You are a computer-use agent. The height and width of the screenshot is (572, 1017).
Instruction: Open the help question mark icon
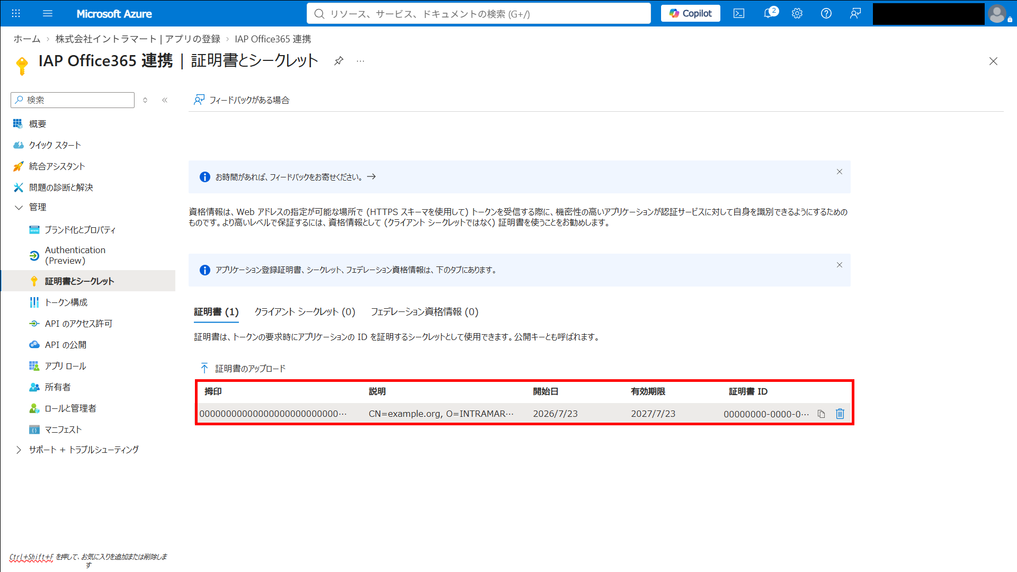(826, 13)
